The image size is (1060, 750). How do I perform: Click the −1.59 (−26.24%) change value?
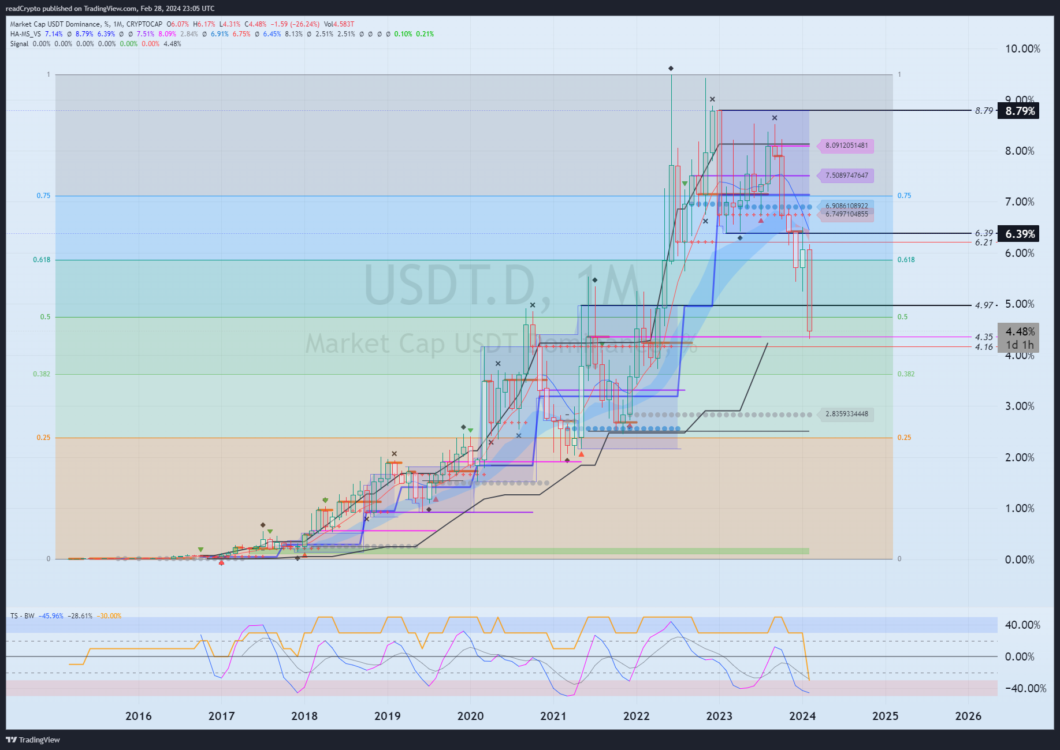(x=295, y=24)
